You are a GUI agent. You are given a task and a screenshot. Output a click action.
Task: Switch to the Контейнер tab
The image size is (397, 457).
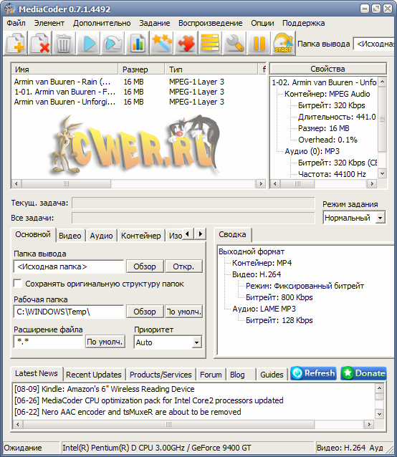point(140,236)
